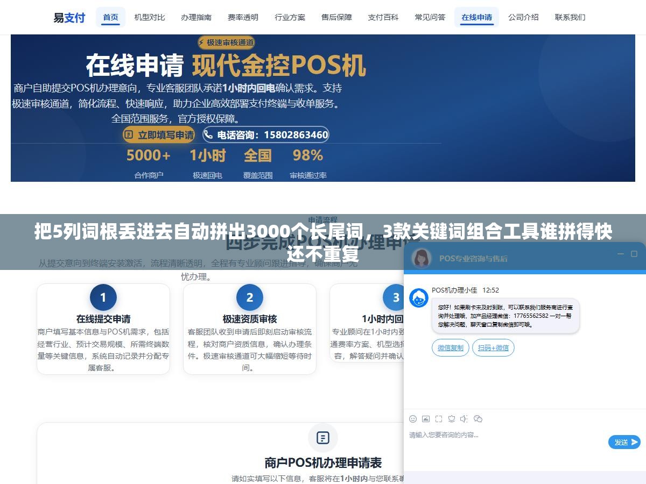Click the 极速资质审核 card heading
The image size is (646, 484).
tap(250, 319)
